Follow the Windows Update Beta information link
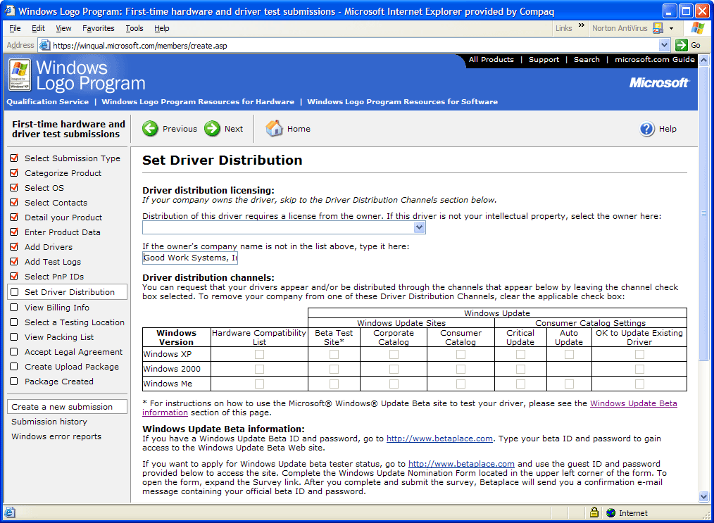Screen dimensions: 714x523 pos(633,403)
